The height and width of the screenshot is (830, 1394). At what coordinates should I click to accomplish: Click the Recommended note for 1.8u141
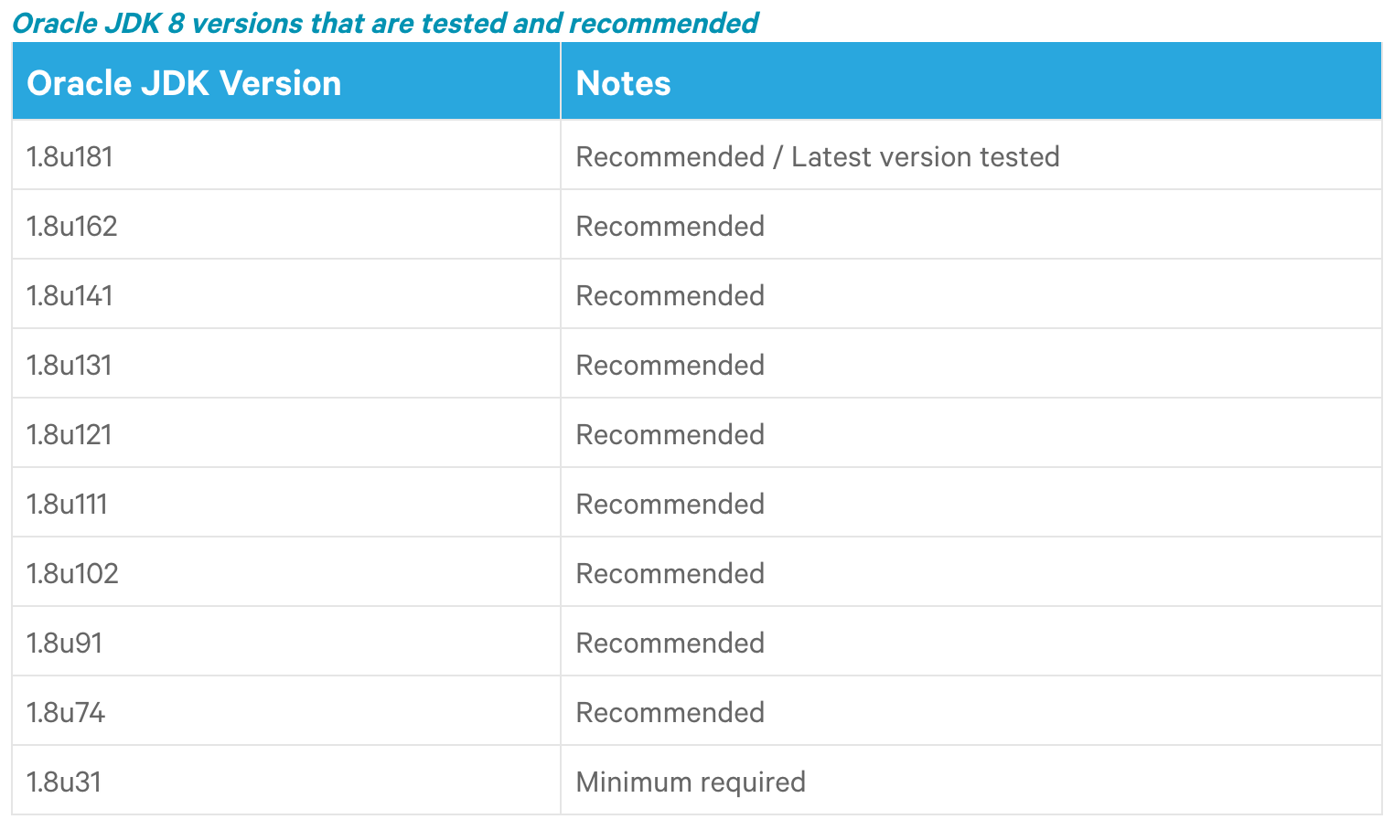click(x=670, y=296)
